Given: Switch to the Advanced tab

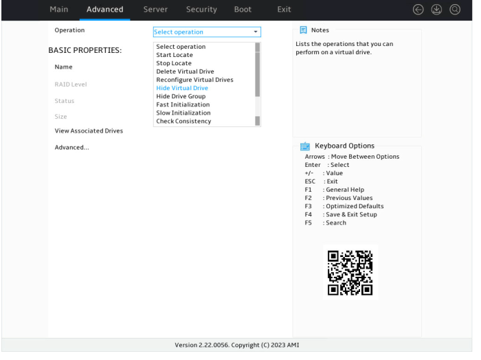Looking at the screenshot, I should pos(106,10).
